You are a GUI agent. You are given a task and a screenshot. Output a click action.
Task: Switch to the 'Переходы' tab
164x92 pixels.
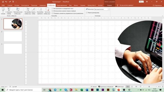point(34,5)
